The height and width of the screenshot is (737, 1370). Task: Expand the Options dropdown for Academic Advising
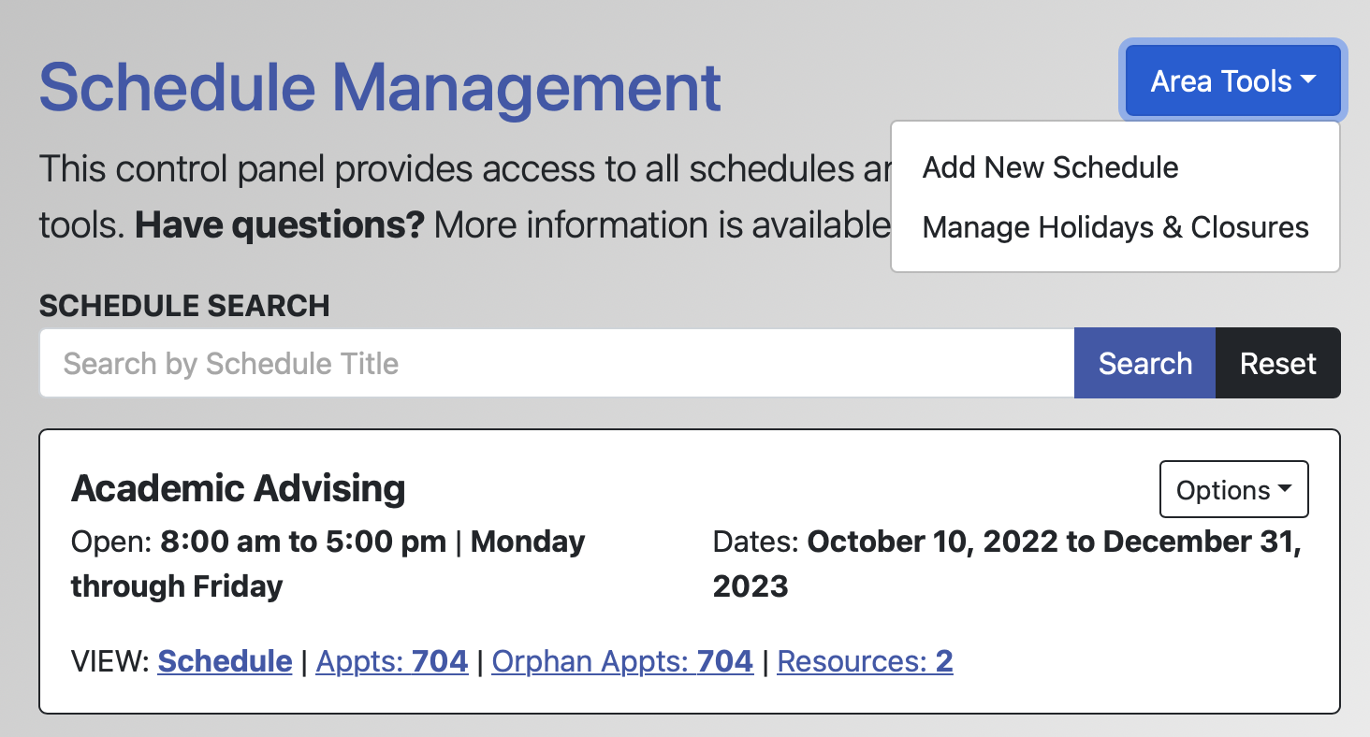[1232, 489]
